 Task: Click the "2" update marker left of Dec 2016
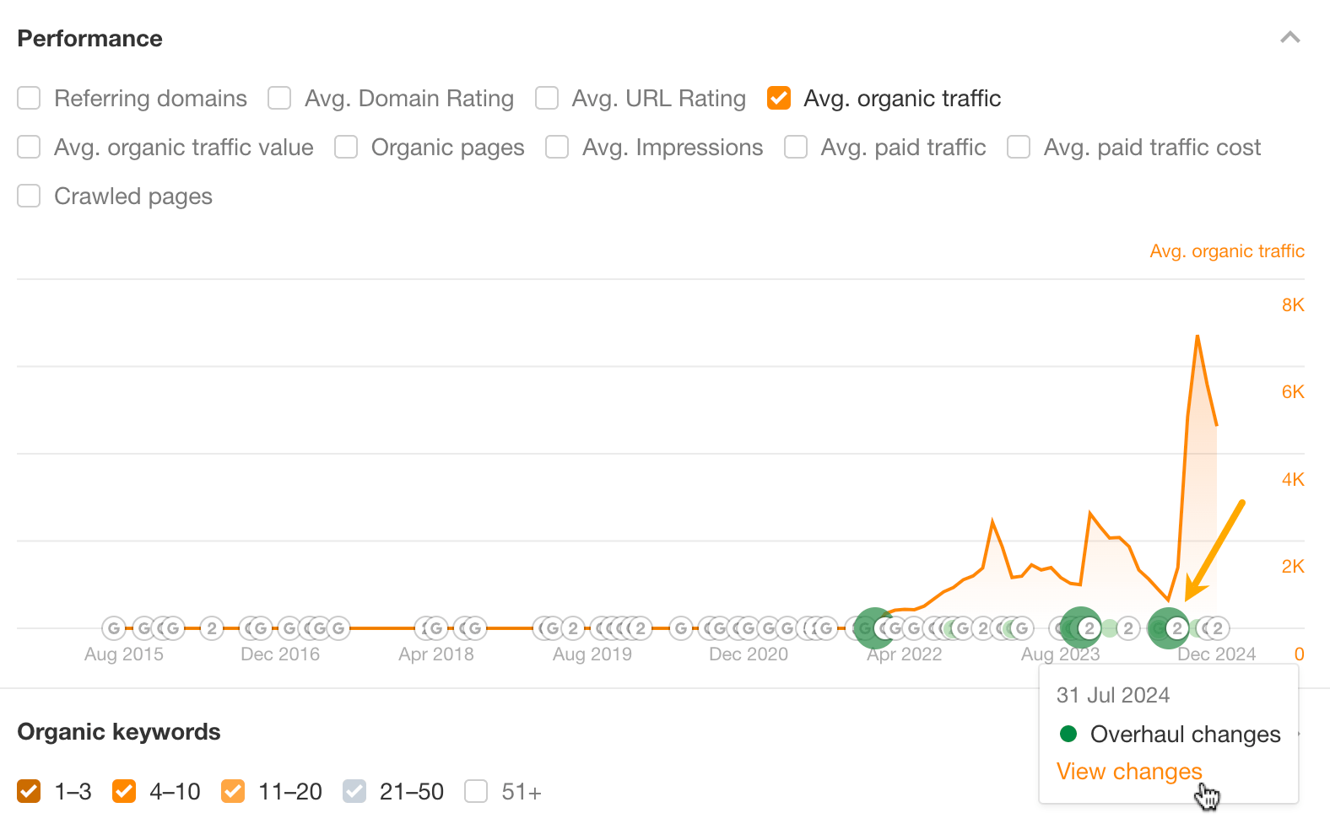(x=210, y=627)
